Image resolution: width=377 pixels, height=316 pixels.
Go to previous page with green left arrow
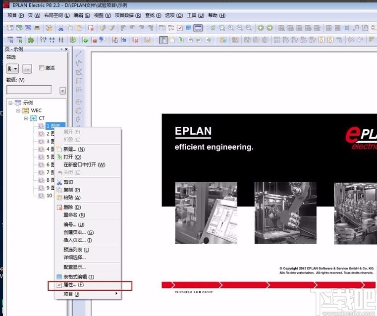click(261, 28)
